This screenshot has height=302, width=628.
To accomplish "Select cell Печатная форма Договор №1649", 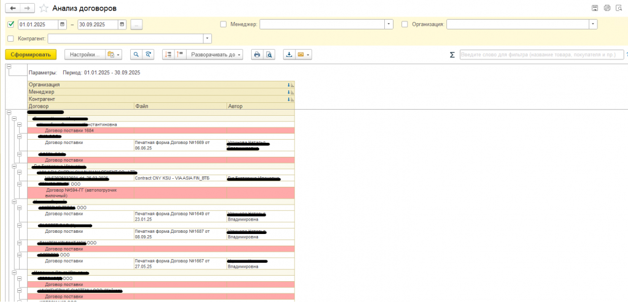I will (180, 216).
